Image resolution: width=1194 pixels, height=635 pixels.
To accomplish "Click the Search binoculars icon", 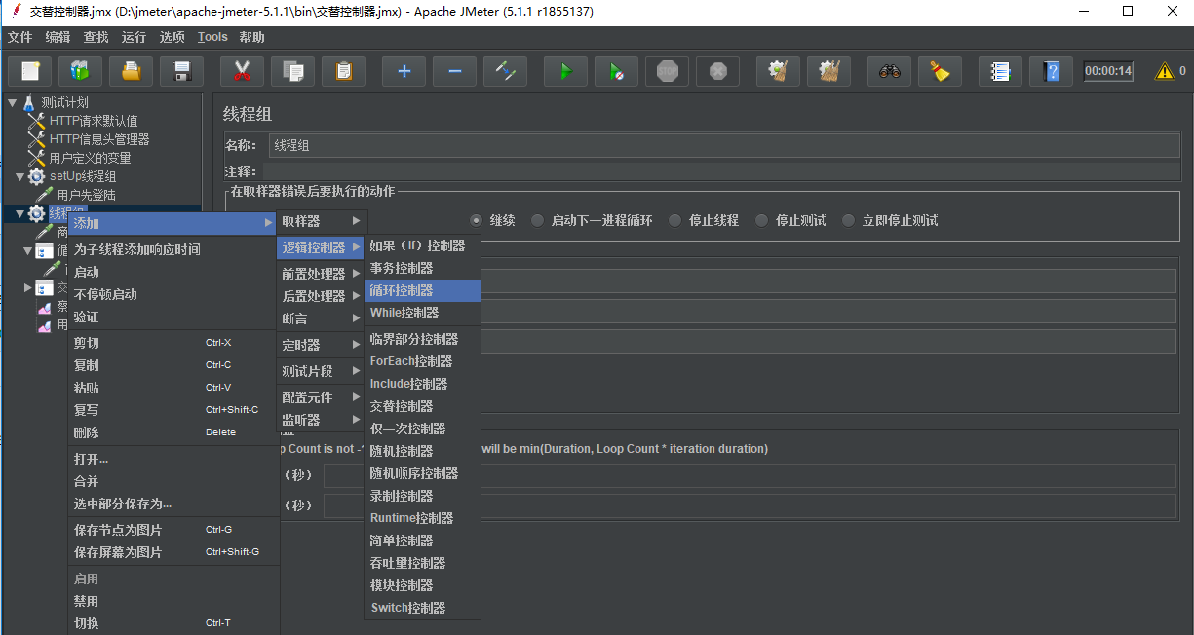I will [889, 71].
